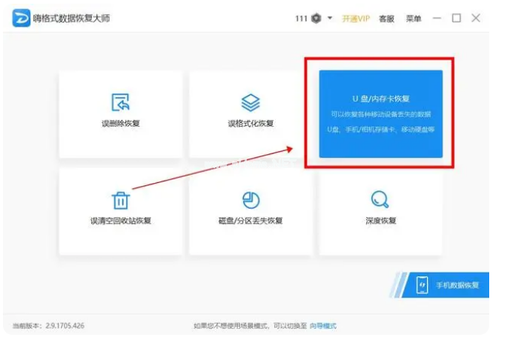Switch to 向导模式 via the bottom link
This screenshot has width=507, height=340.
tap(322, 326)
